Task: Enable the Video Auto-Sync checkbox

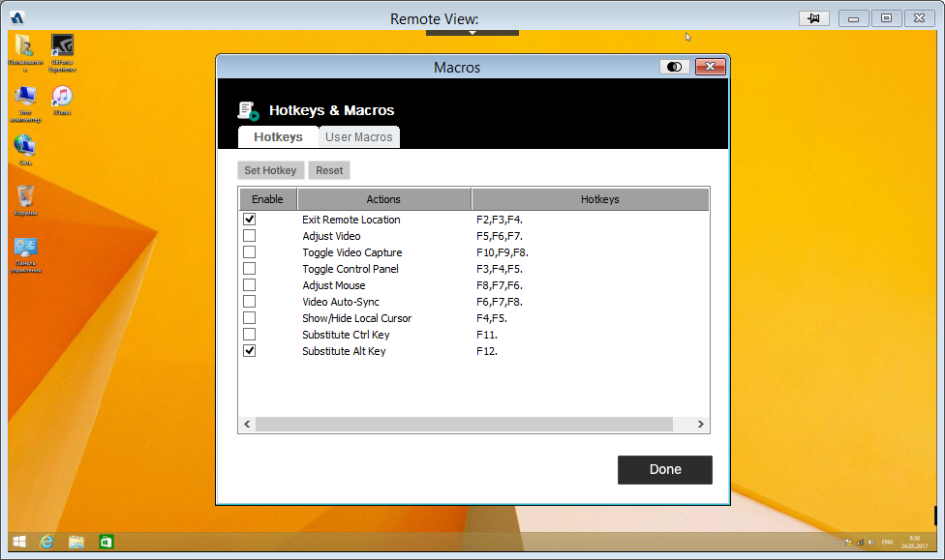Action: (x=250, y=301)
